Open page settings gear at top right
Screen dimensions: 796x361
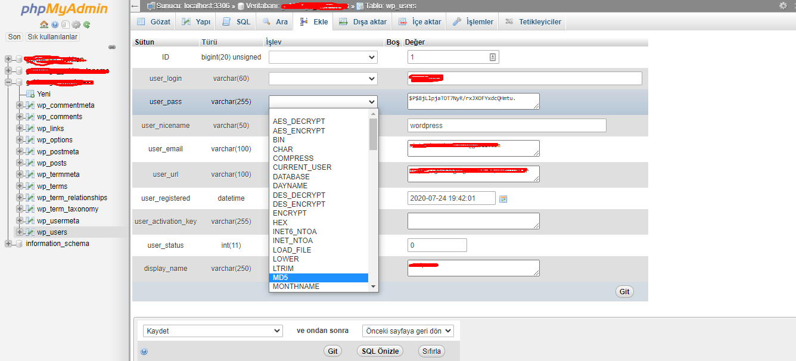pos(783,5)
